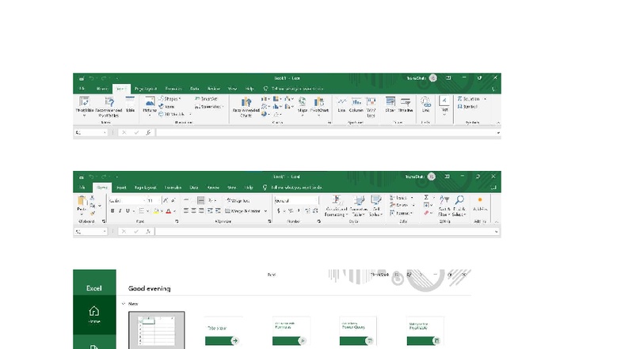Click Delete cells button
The height and width of the screenshot is (349, 621).
tap(399, 205)
